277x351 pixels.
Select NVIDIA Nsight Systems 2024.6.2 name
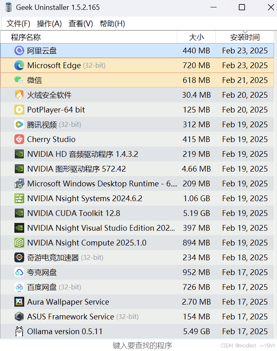tap(85, 198)
